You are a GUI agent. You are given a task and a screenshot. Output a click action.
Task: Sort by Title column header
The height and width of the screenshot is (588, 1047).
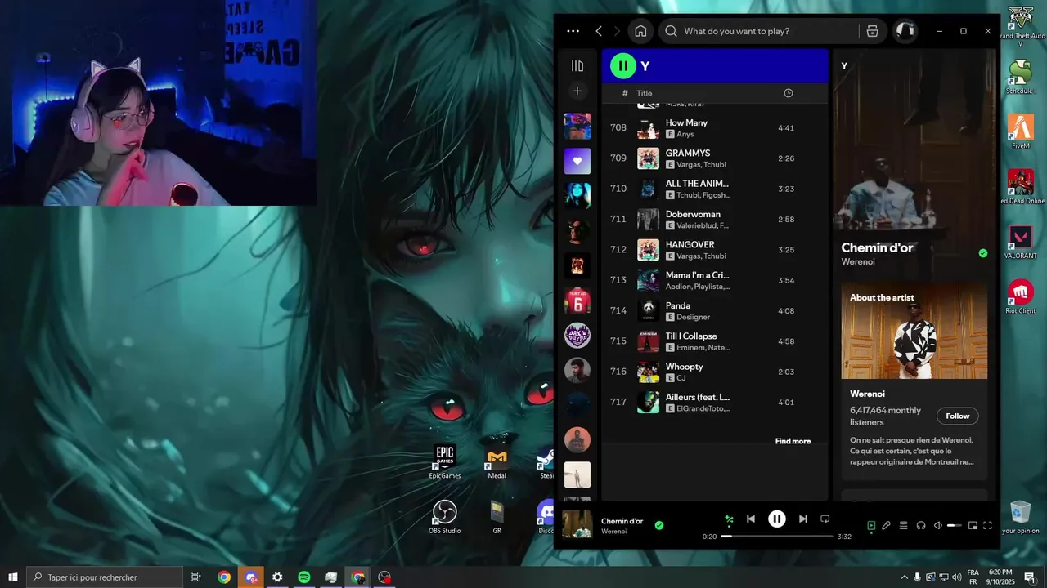point(645,93)
